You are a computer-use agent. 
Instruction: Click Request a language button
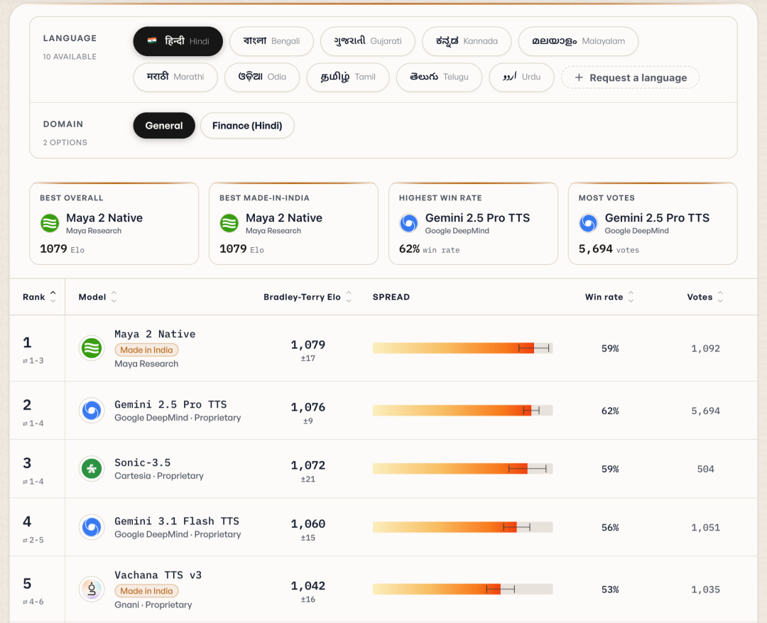(x=630, y=77)
